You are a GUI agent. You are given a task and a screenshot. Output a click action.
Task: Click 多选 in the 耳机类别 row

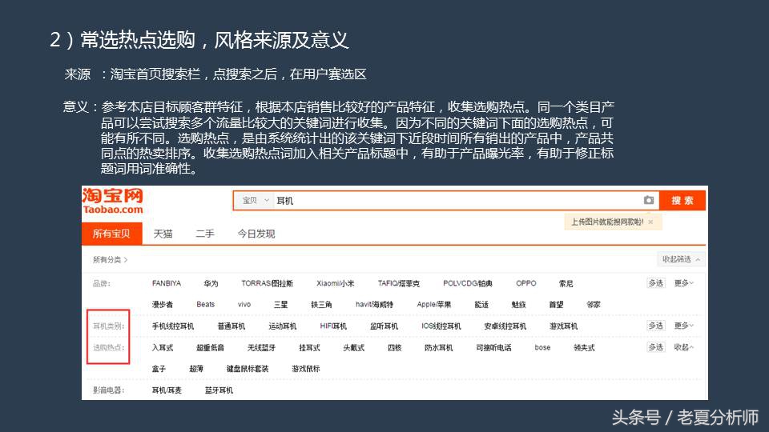pyautogui.click(x=656, y=326)
